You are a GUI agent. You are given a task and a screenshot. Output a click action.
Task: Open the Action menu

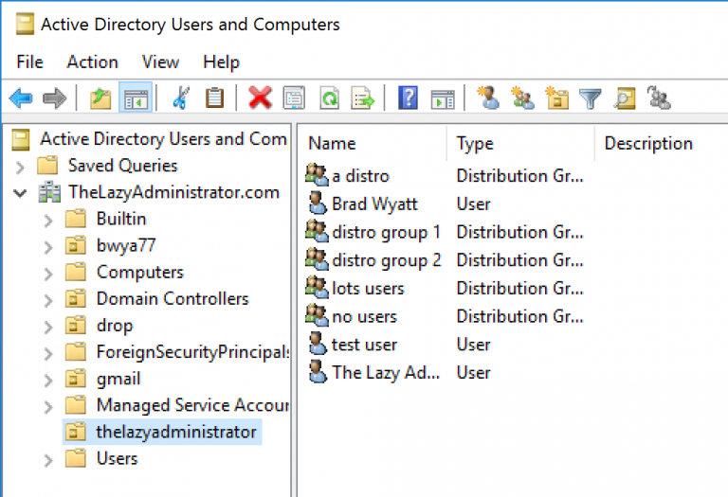[x=92, y=62]
